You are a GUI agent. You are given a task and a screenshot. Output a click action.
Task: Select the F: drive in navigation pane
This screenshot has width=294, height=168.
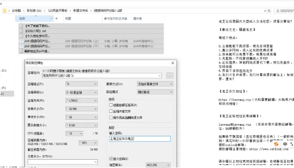tap(3, 88)
